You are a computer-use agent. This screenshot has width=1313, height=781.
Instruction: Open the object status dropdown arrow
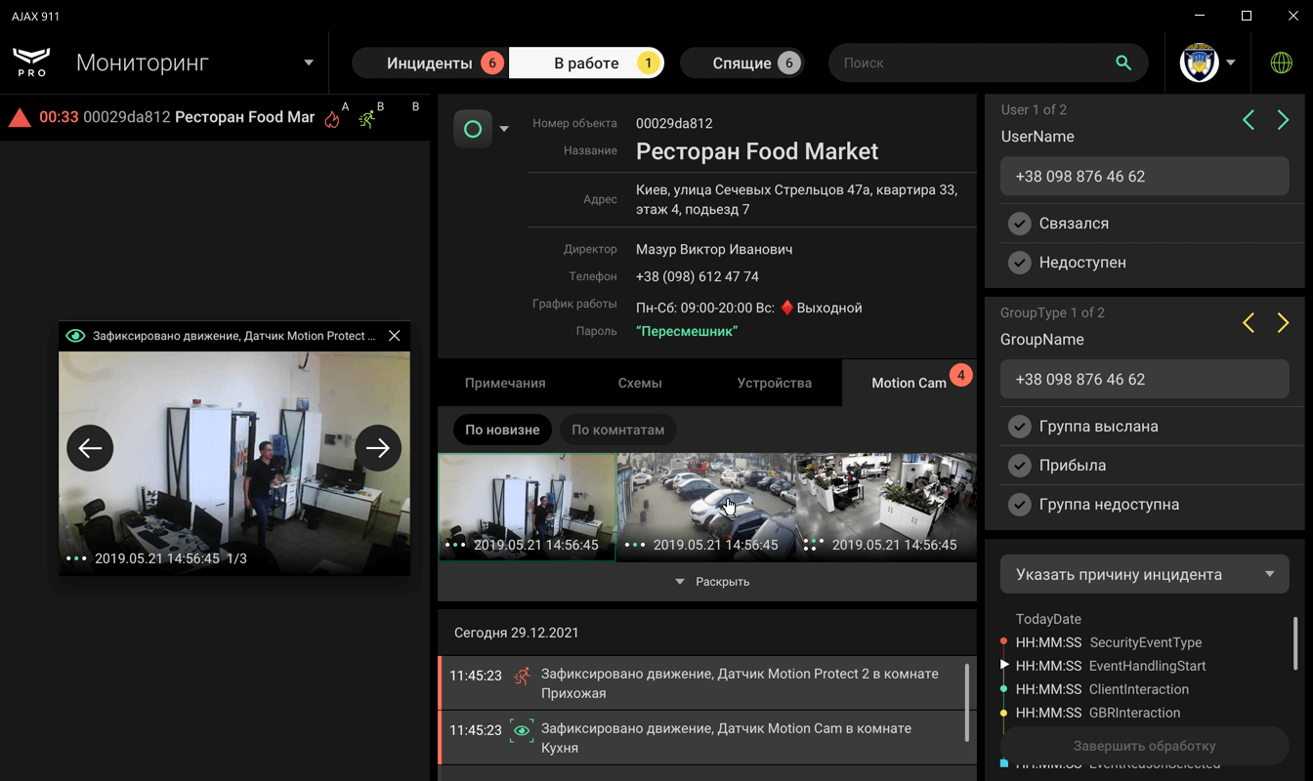504,129
